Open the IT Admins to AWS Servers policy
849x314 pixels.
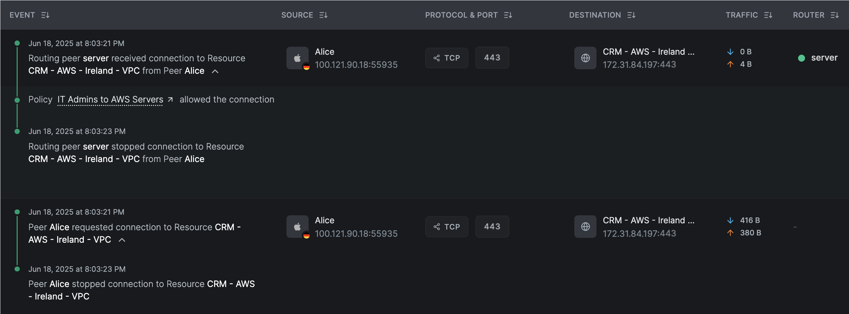pyautogui.click(x=110, y=99)
